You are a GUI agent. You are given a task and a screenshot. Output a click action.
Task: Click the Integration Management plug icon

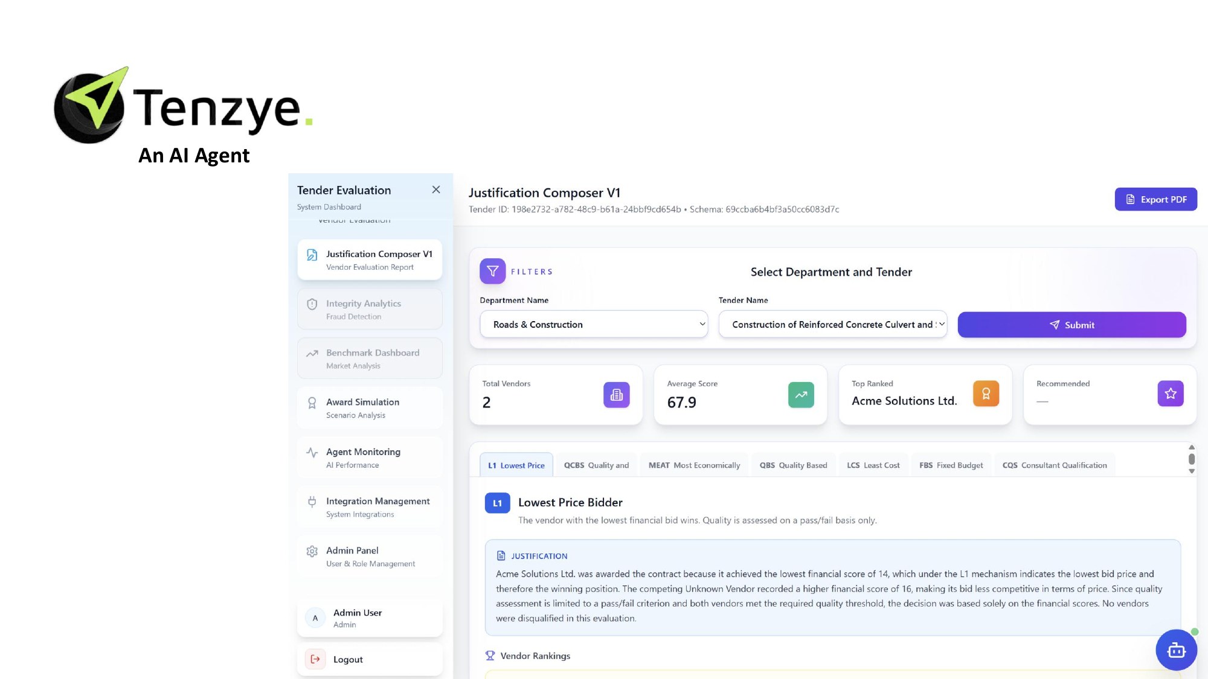tap(312, 502)
